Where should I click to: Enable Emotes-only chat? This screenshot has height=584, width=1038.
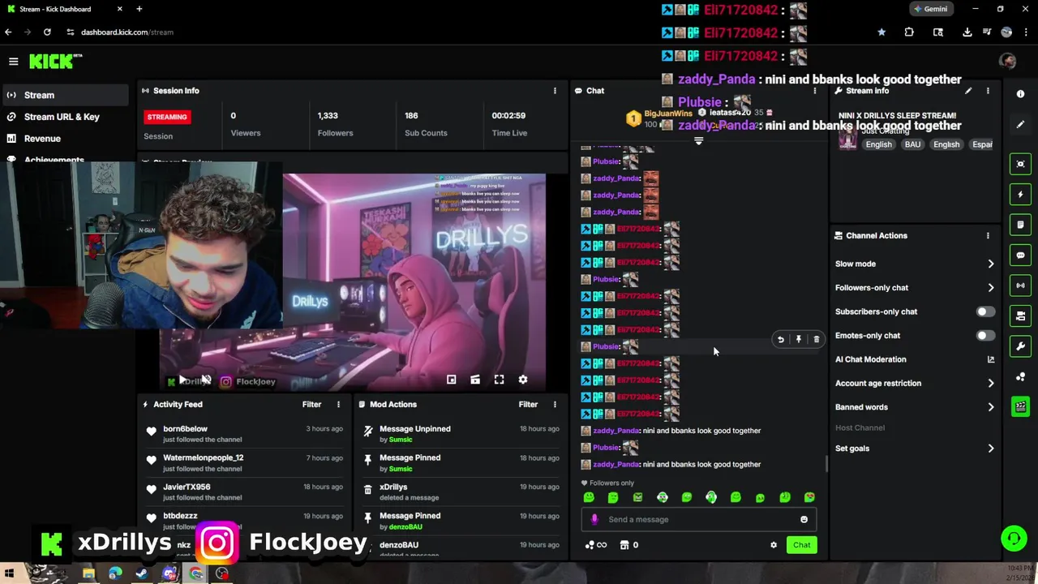(x=985, y=336)
